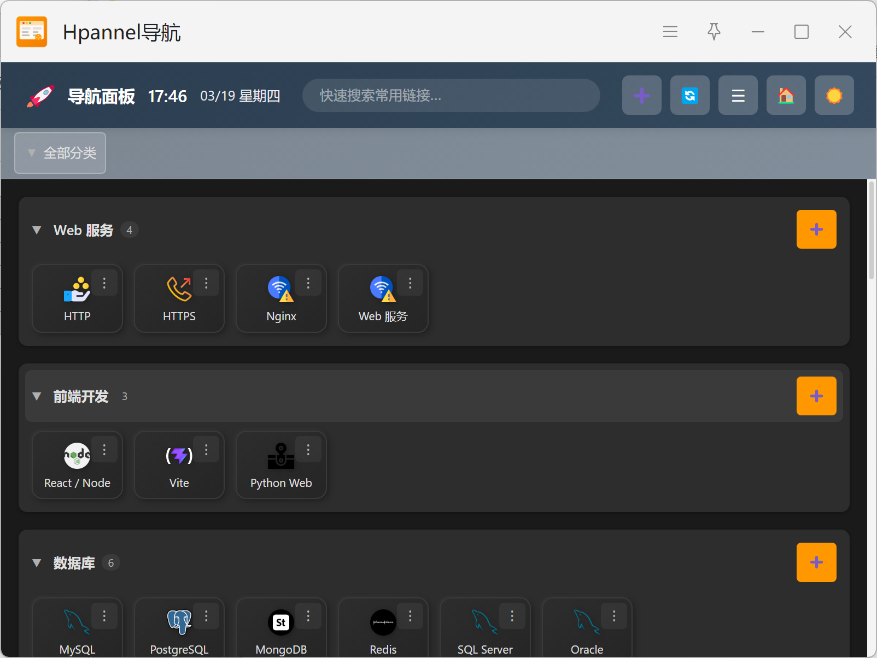
Task: Click the vertical scrollbar on the right
Action: [x=872, y=230]
